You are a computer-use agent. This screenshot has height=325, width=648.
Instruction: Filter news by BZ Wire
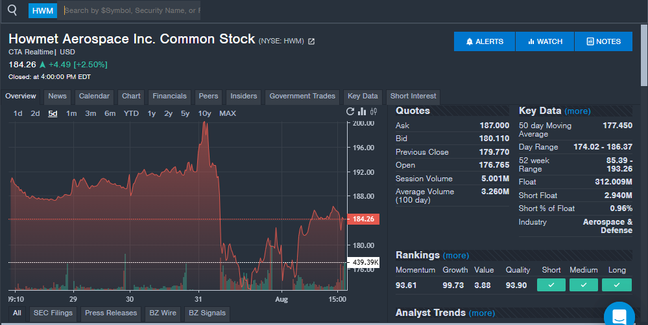pos(163,313)
